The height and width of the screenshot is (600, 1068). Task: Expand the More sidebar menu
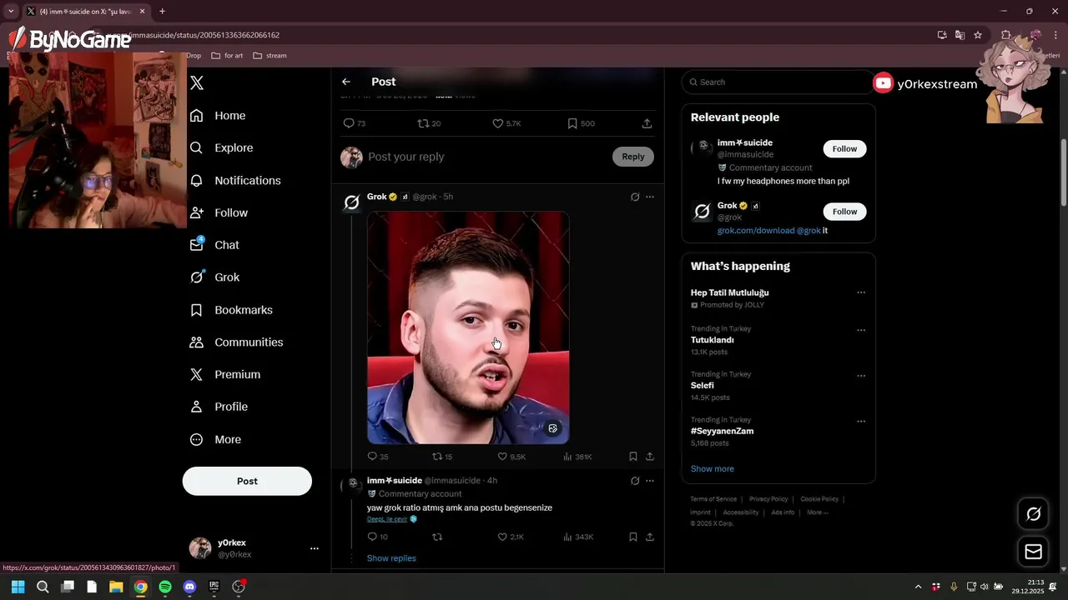215,439
